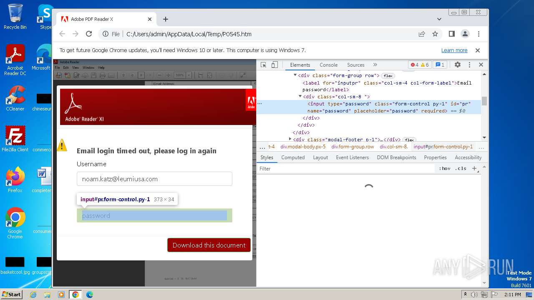The width and height of the screenshot is (534, 300).
Task: Open tab search chevron dropdown
Action: pyautogui.click(x=439, y=19)
